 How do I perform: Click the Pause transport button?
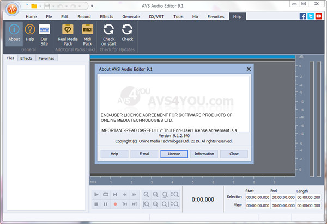coord(106,204)
